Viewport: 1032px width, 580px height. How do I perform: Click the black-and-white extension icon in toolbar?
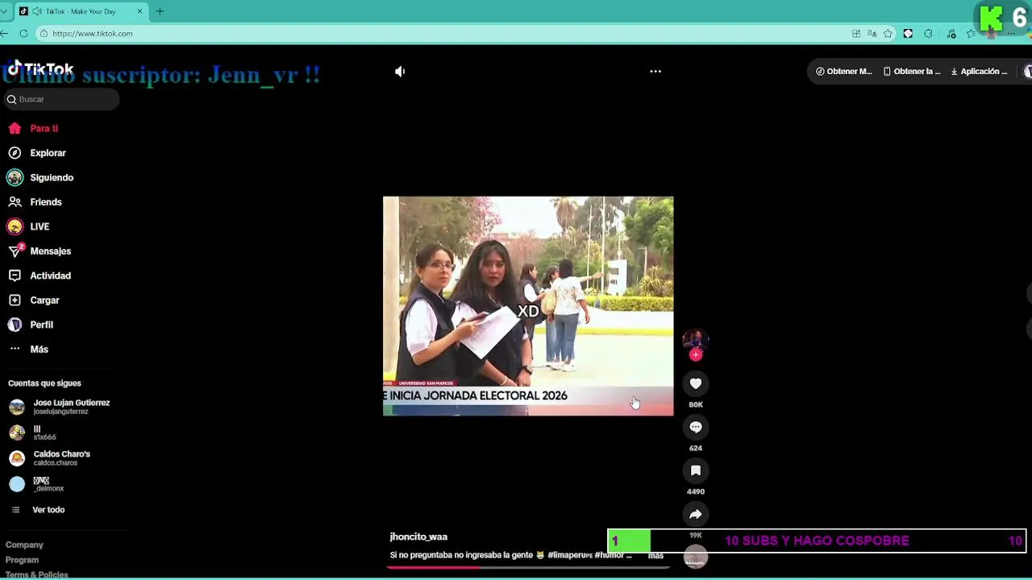point(908,33)
